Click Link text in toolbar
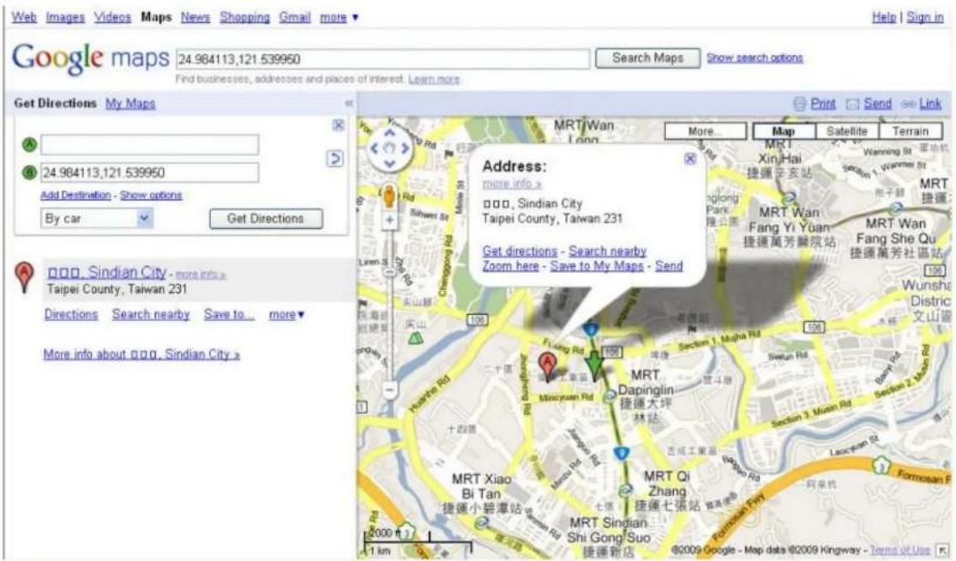This screenshot has width=956, height=561. pyautogui.click(x=930, y=104)
